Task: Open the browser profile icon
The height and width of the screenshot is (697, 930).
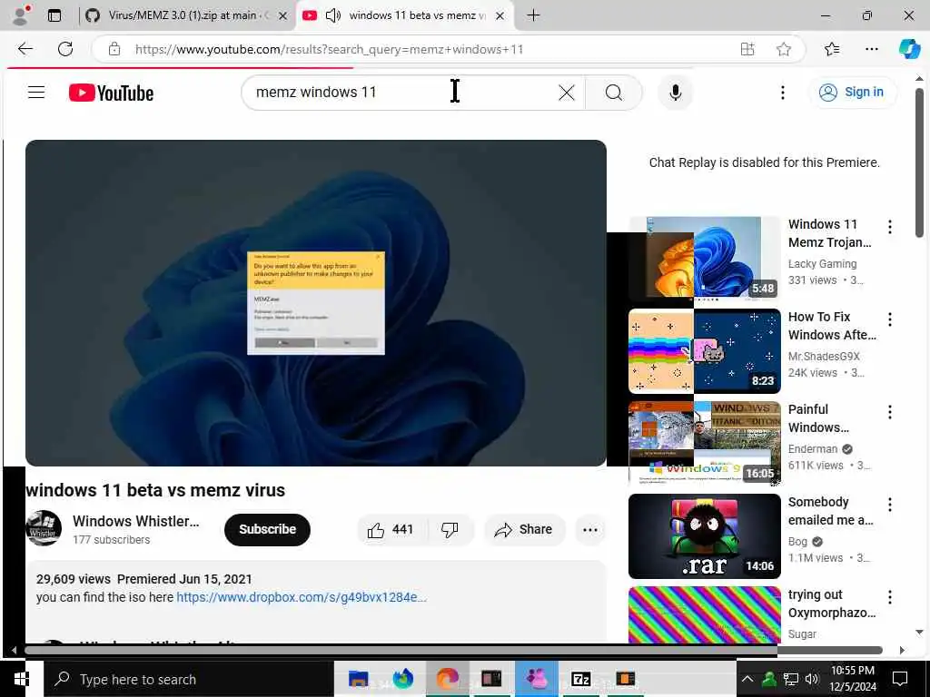Action: pyautogui.click(x=22, y=15)
